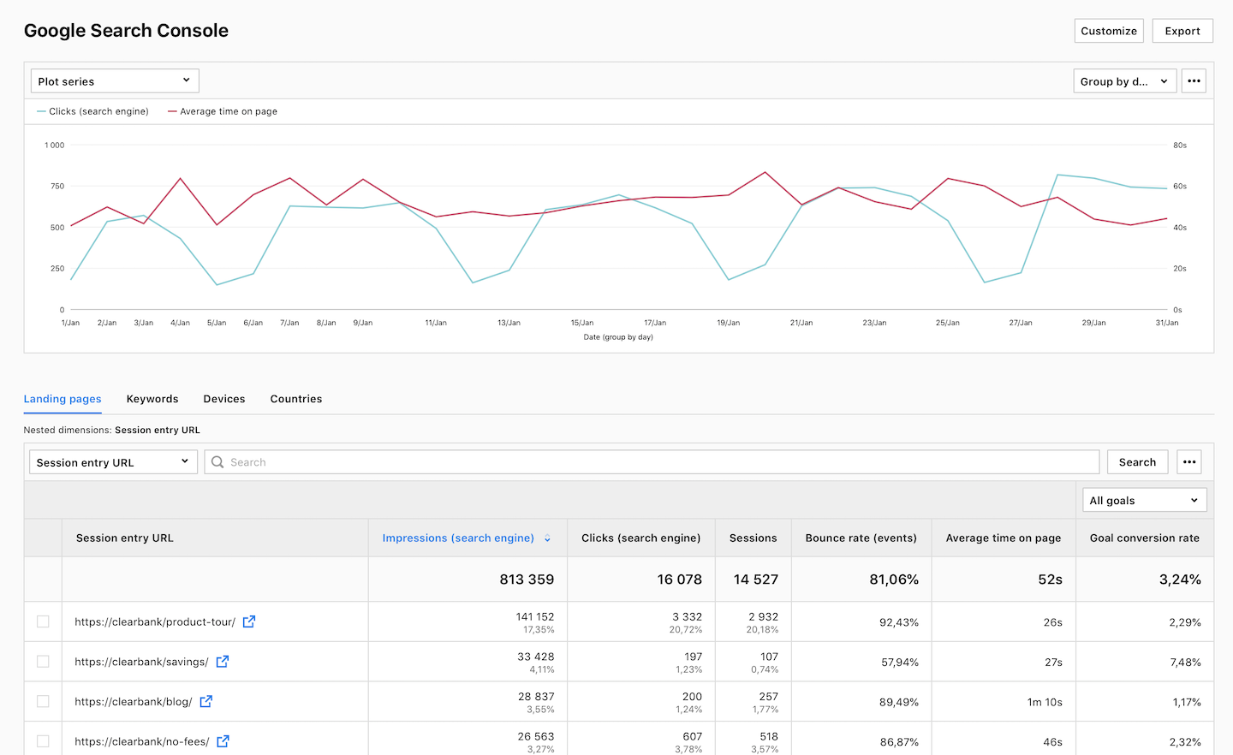The width and height of the screenshot is (1233, 755).
Task: Focus the table Search input field
Action: coord(652,462)
